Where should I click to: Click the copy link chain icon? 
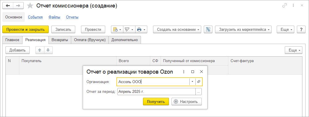[285, 6]
